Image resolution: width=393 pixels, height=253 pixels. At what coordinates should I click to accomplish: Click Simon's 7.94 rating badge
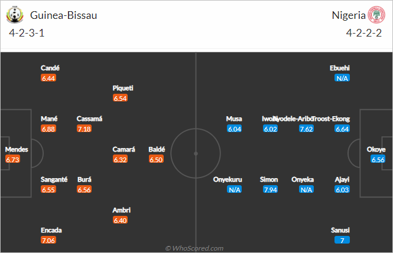(271, 189)
